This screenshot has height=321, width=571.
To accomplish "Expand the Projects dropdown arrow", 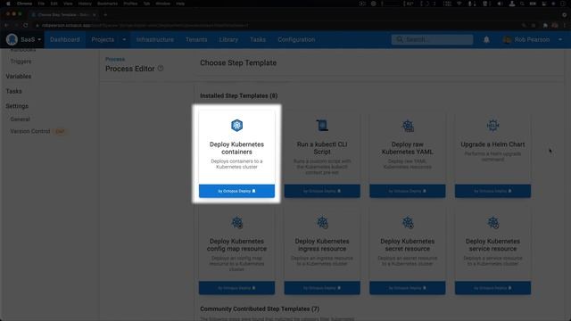I will pos(124,39).
